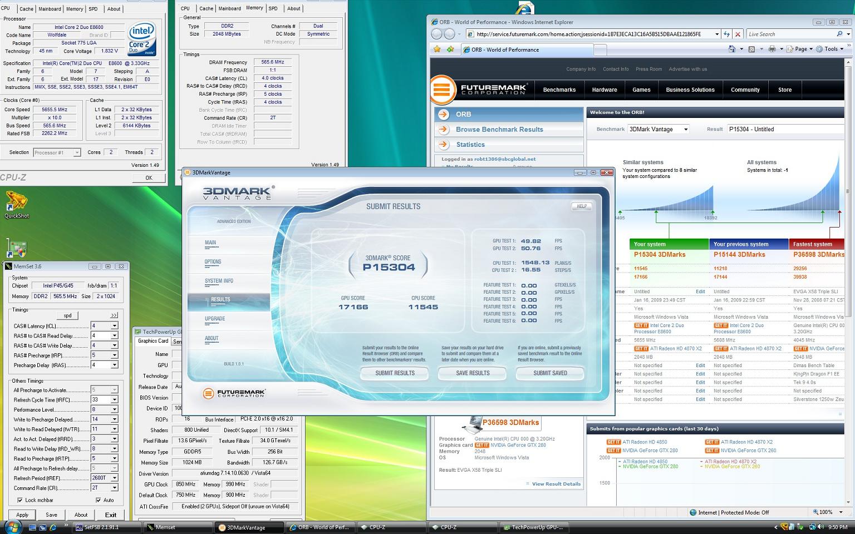Viewport: 855px width, 534px height.
Task: Click OK button in CPU-Z window
Action: [149, 178]
